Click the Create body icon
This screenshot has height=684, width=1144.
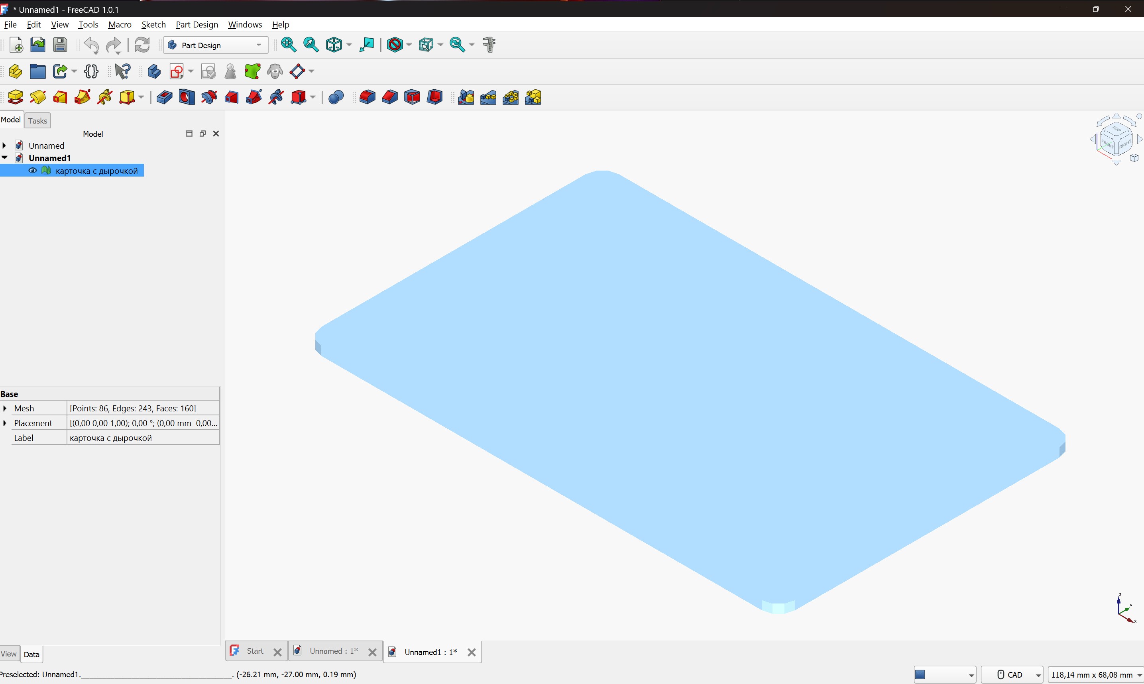point(154,71)
